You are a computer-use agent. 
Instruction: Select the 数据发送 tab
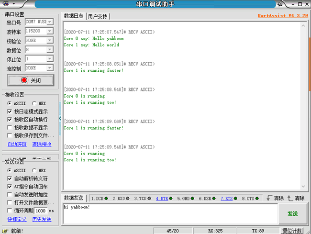[x=74, y=198]
